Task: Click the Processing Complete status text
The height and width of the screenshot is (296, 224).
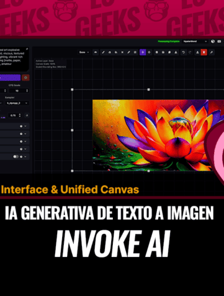Action: click(169, 41)
